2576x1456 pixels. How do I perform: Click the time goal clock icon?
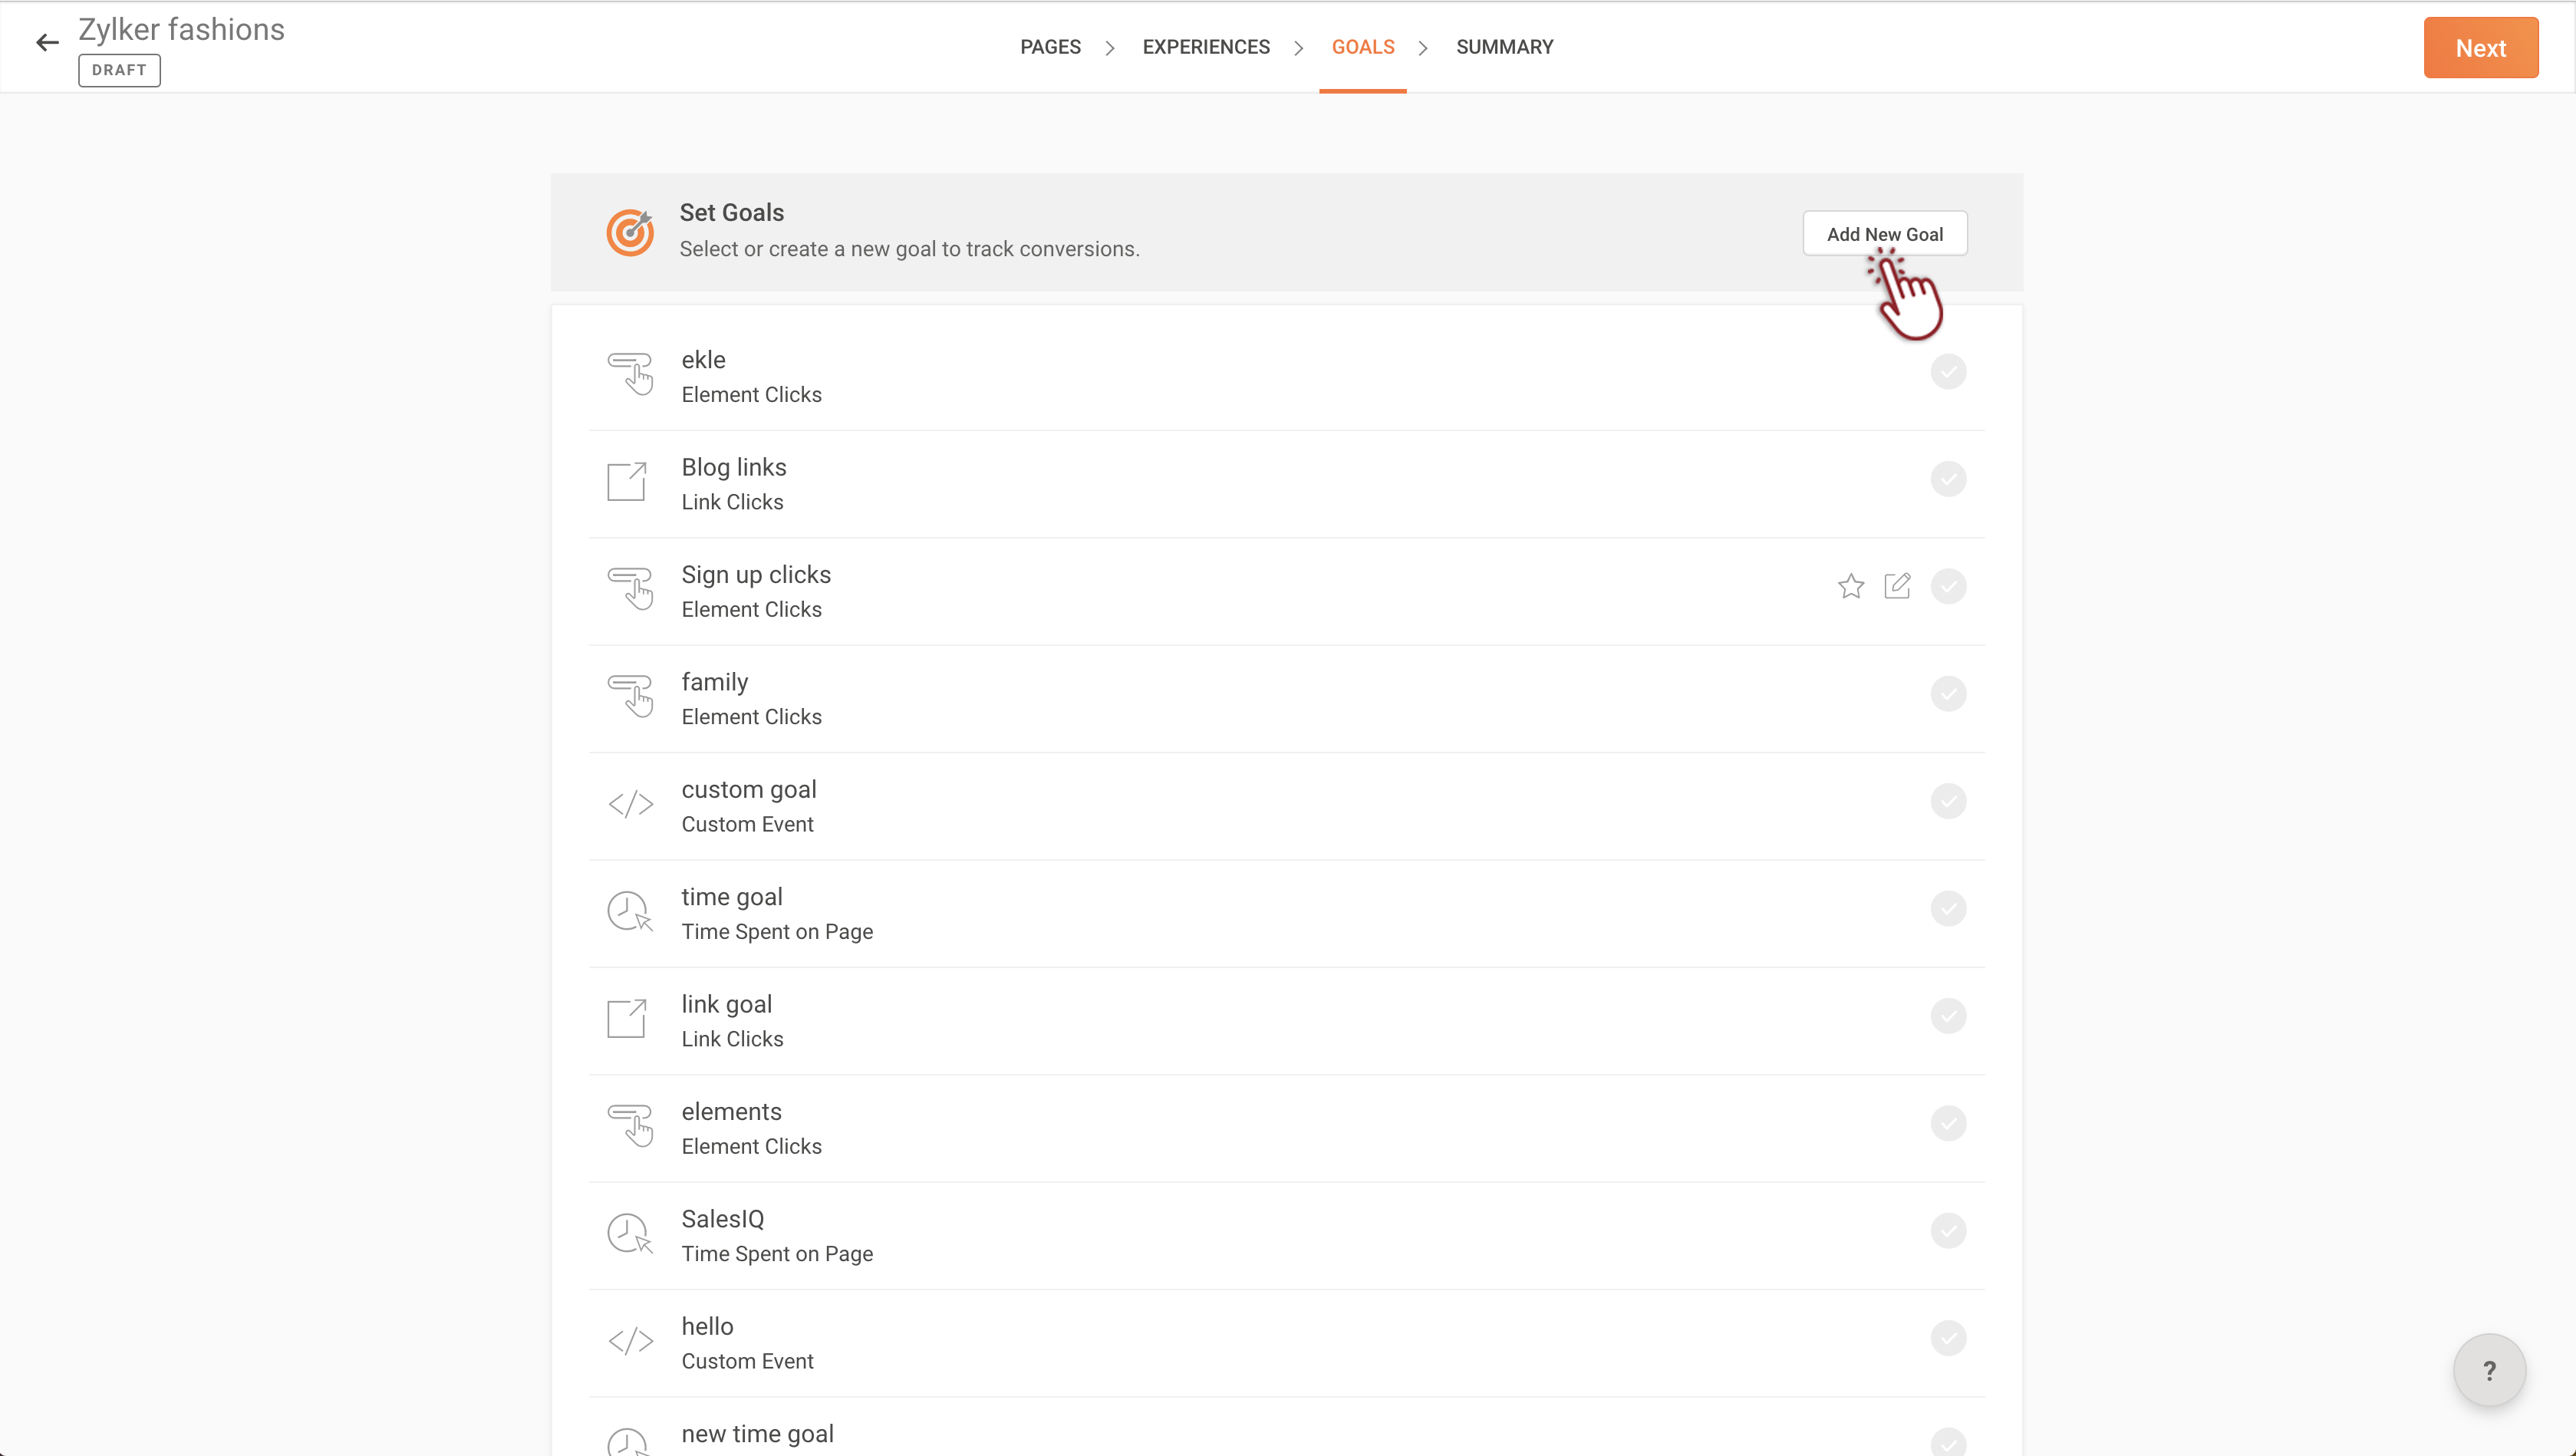630,911
